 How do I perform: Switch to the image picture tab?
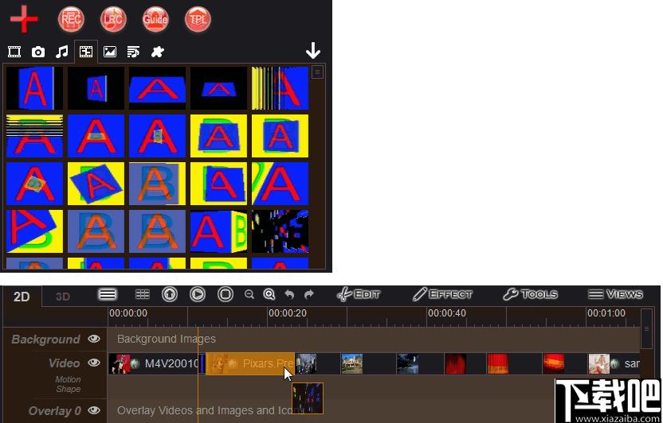(109, 52)
